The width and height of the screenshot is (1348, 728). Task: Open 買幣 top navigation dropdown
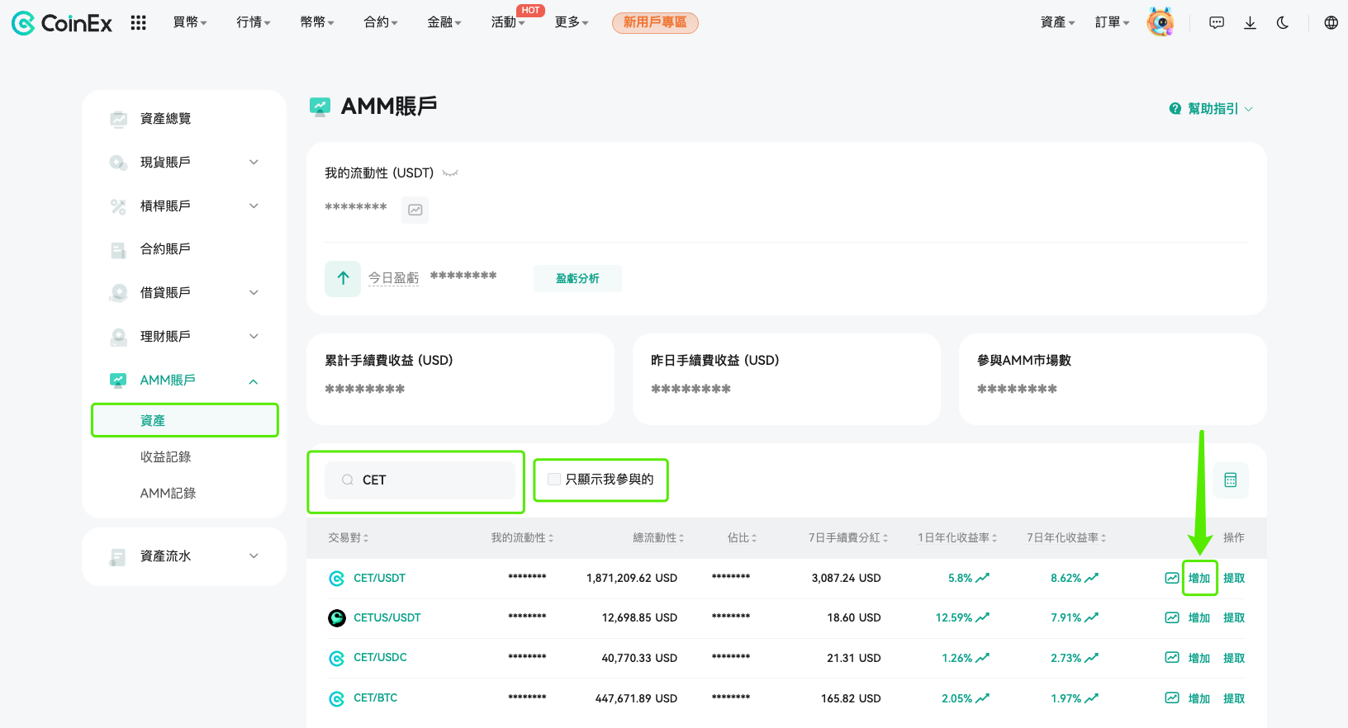[x=190, y=22]
